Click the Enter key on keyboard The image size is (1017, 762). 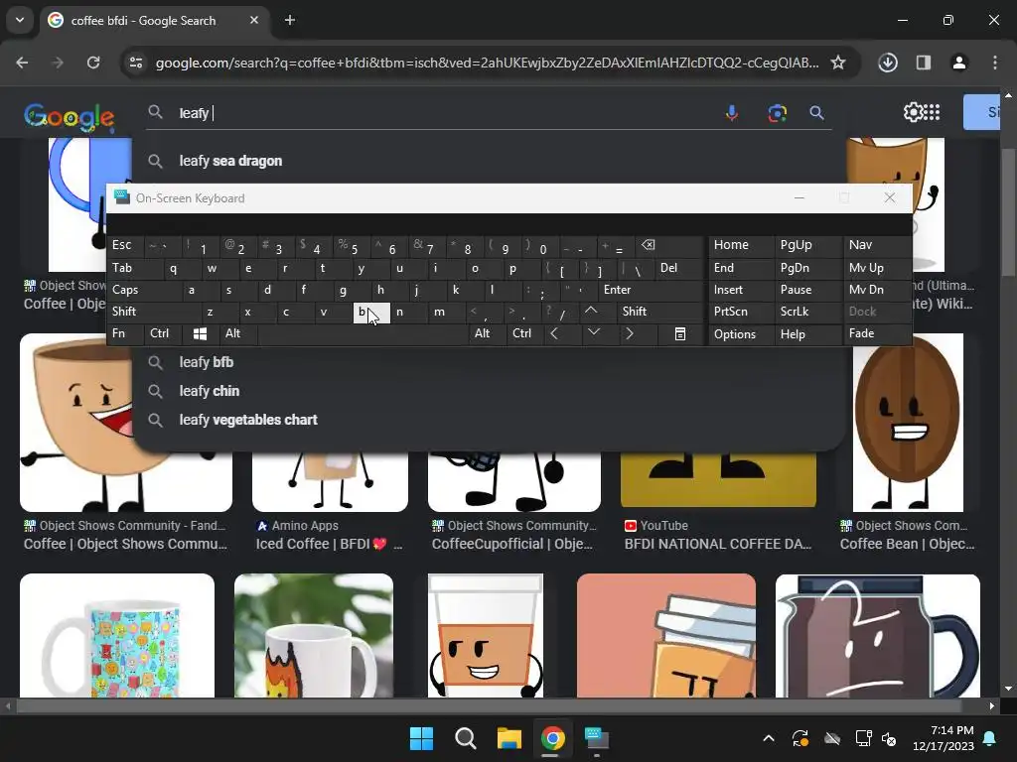(x=651, y=290)
